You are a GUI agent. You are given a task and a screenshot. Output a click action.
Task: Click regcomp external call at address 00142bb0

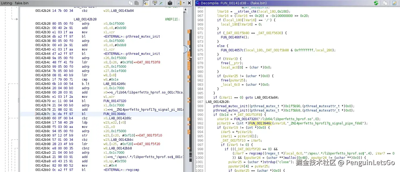121,170
